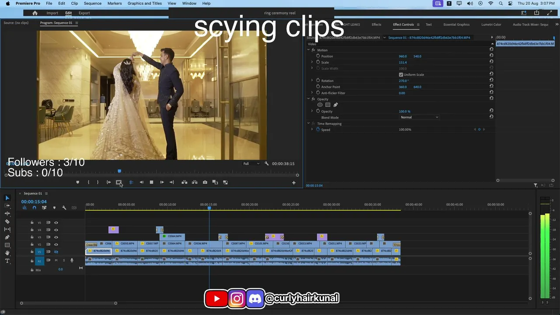Screen dimensions: 560x315
Task: Toggle the lock on track V2
Action: [x=32, y=245]
